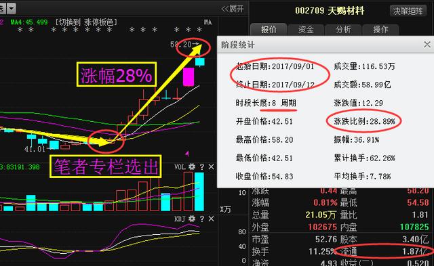434x266 pixels.
Task: Click the 阶段统计 dialog title
Action: click(x=237, y=45)
